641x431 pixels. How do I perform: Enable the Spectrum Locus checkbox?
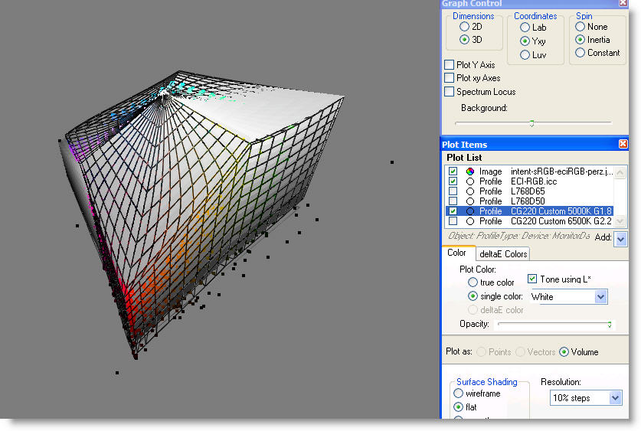[450, 92]
